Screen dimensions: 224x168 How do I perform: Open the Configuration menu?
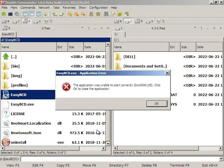coord(99,8)
